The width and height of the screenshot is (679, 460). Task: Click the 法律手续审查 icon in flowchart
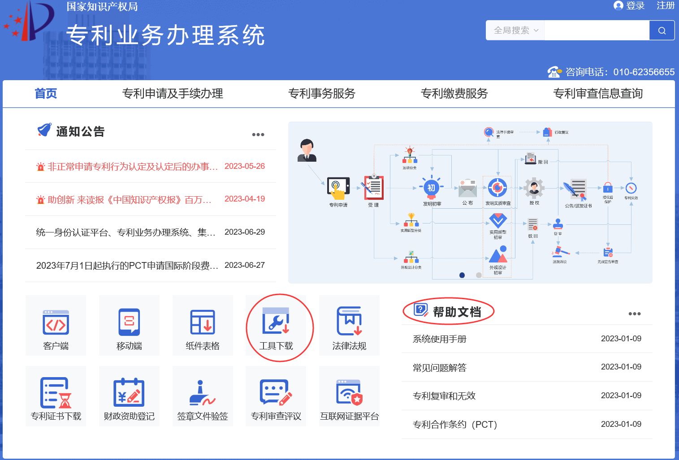click(489, 132)
